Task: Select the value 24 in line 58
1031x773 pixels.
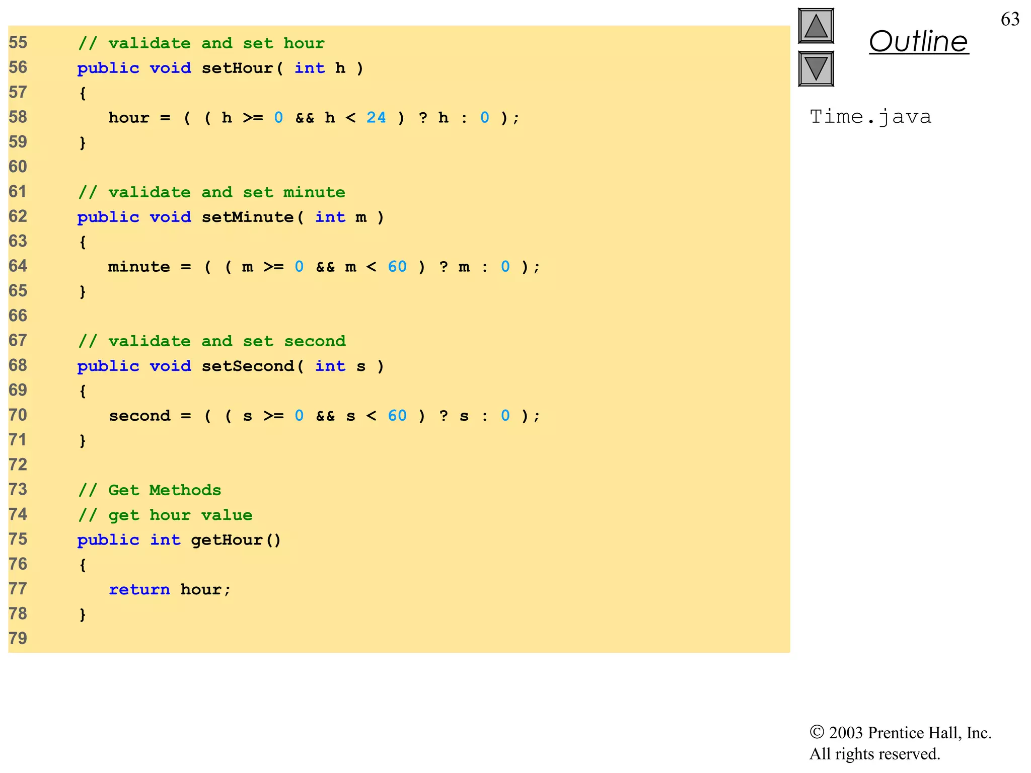Action: [376, 117]
